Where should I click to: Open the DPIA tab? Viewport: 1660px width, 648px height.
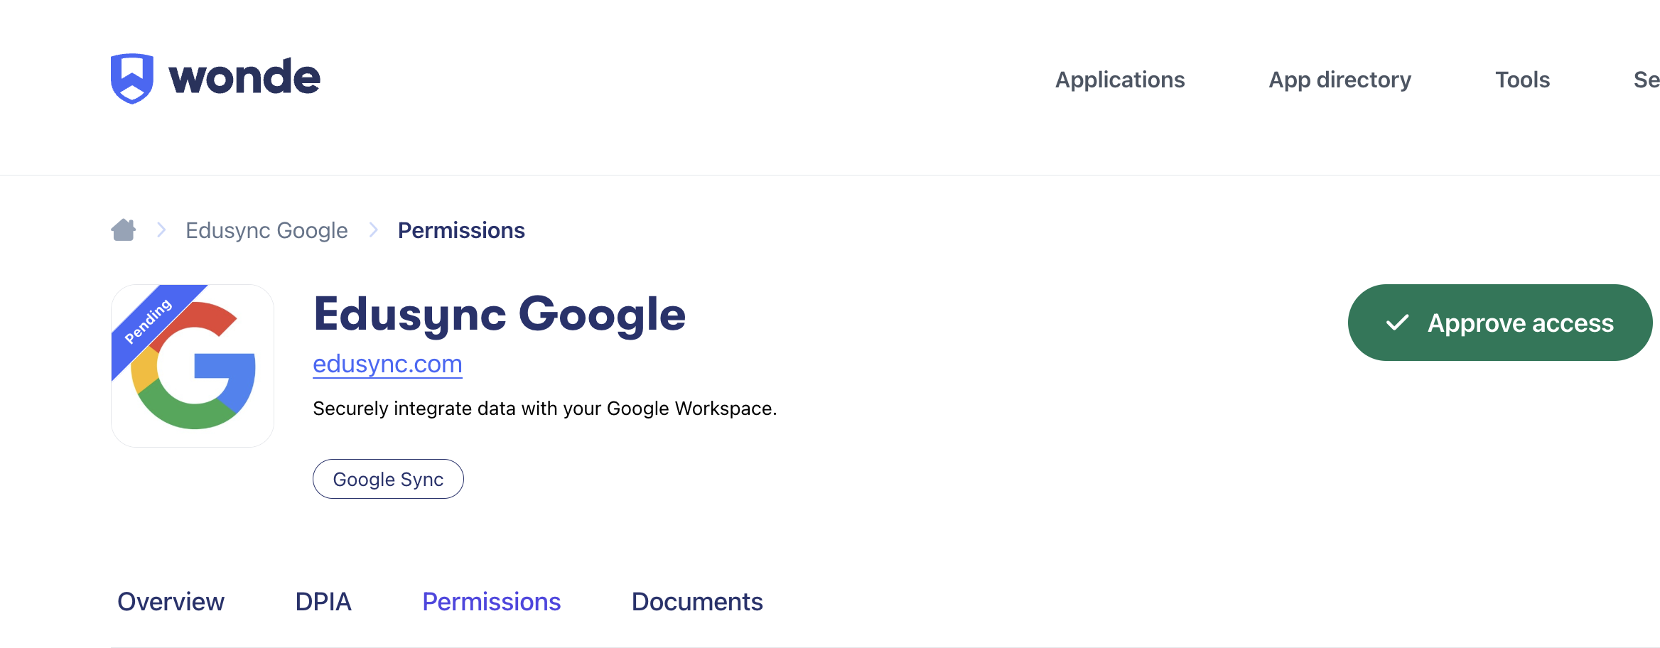323,602
